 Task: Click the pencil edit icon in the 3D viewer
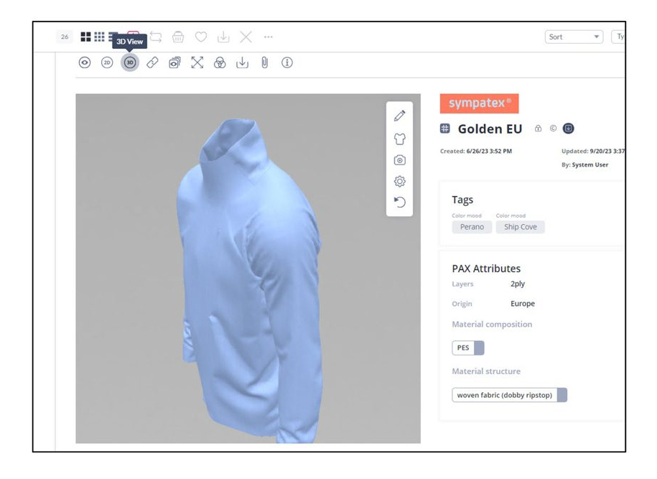coord(400,116)
